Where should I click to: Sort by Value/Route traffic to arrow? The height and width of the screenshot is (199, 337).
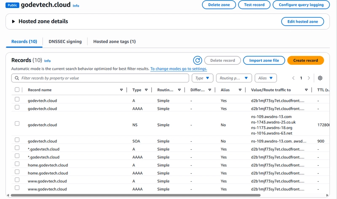click(x=306, y=90)
